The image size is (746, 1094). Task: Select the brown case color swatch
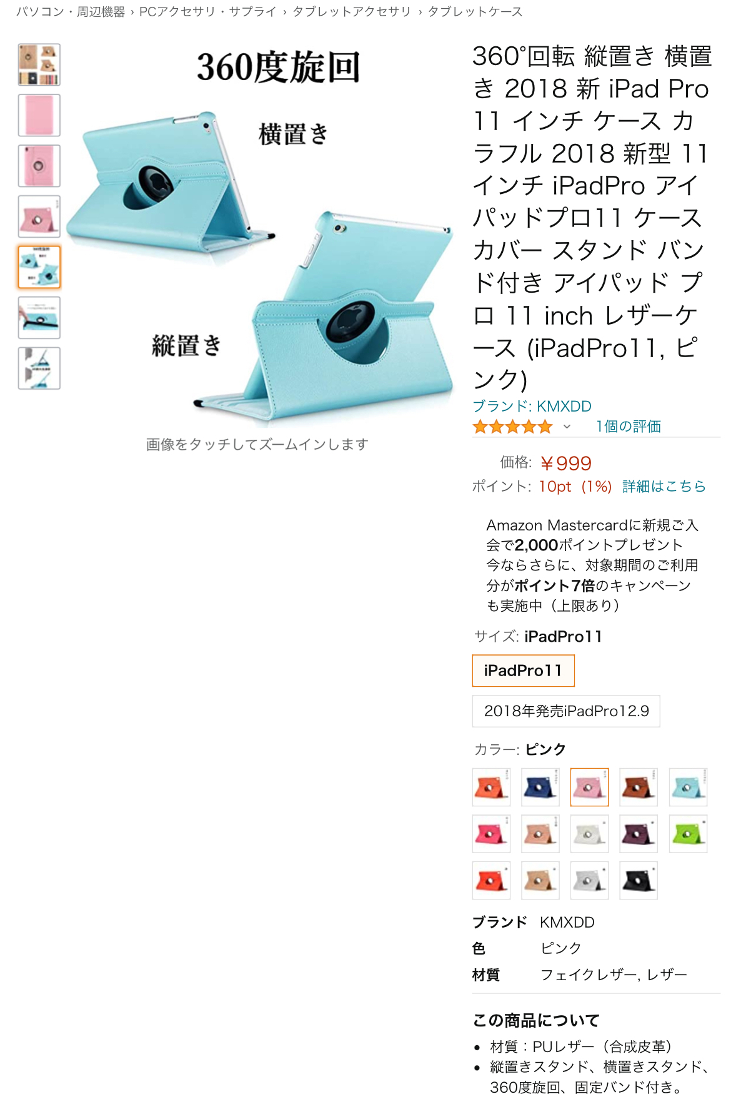(x=639, y=787)
